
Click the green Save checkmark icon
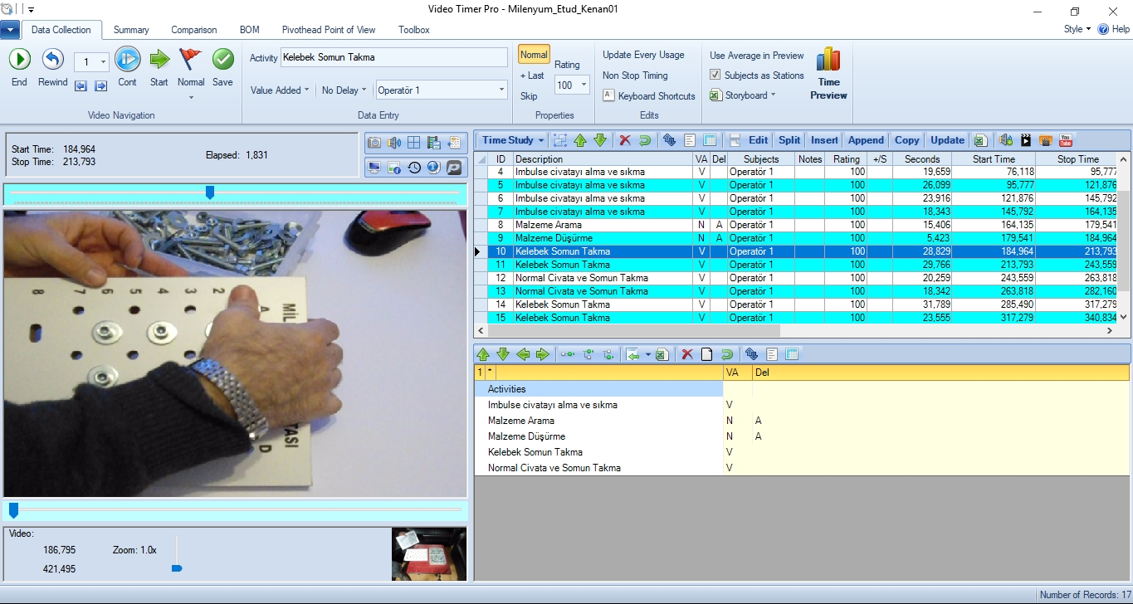222,59
